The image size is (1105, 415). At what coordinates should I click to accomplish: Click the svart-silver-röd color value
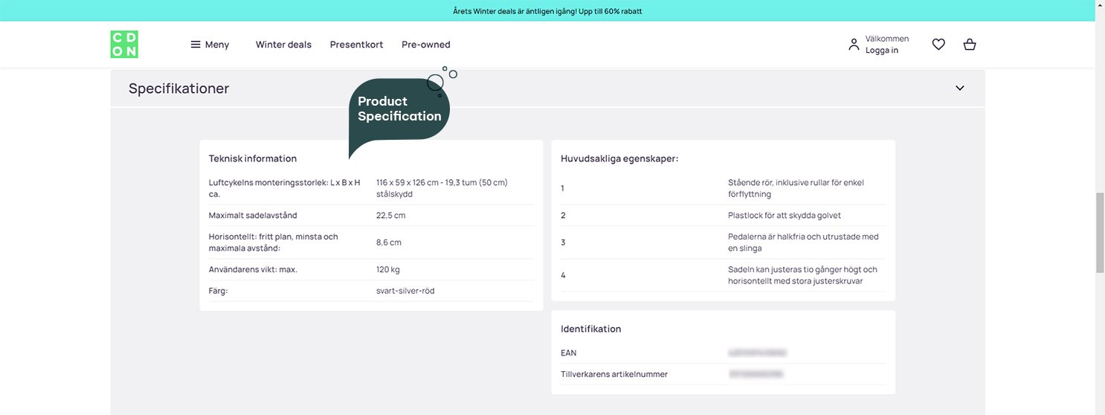point(405,291)
